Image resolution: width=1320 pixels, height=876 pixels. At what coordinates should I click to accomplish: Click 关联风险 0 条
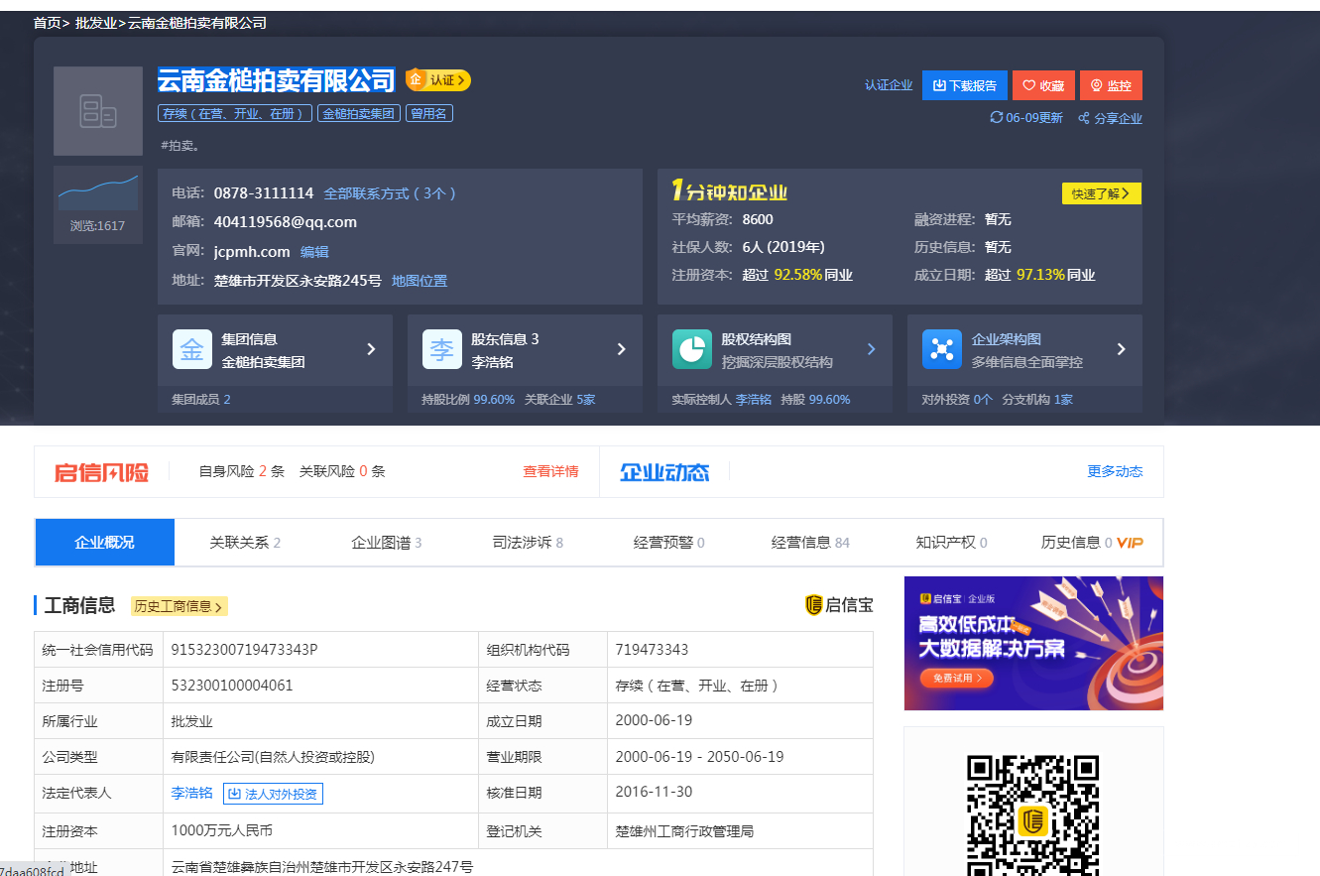[x=342, y=471]
